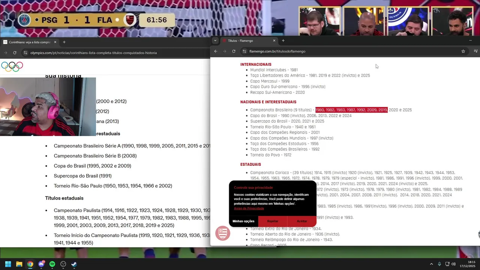Screen dimensions: 480x270
Task: Click the microphone icon in system tray
Action: click(x=439, y=264)
